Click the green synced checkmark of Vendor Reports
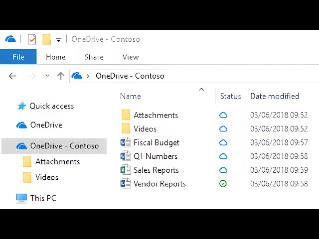This screenshot has height=239, width=319. 223,184
